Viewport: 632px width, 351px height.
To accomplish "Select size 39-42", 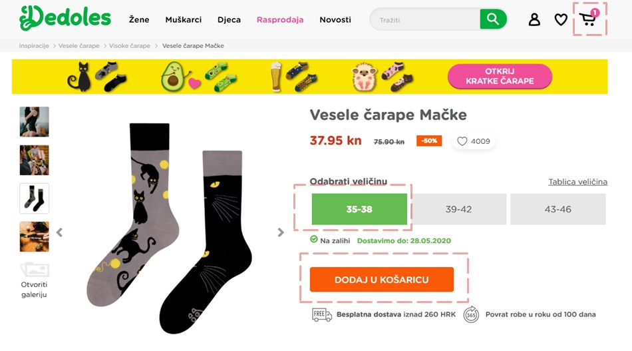I will pyautogui.click(x=458, y=209).
